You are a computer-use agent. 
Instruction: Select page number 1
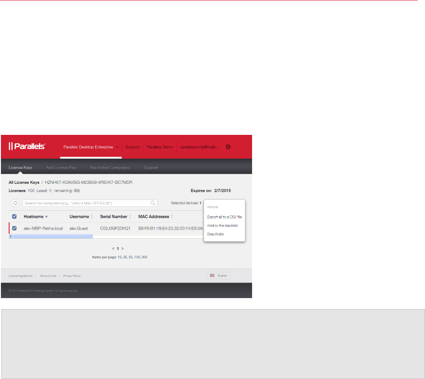click(x=118, y=248)
